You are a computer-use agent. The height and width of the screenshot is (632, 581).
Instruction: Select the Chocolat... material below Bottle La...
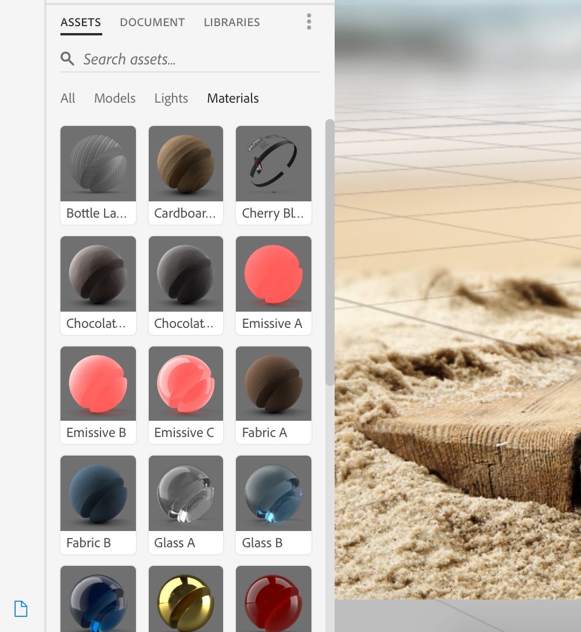pos(98,286)
